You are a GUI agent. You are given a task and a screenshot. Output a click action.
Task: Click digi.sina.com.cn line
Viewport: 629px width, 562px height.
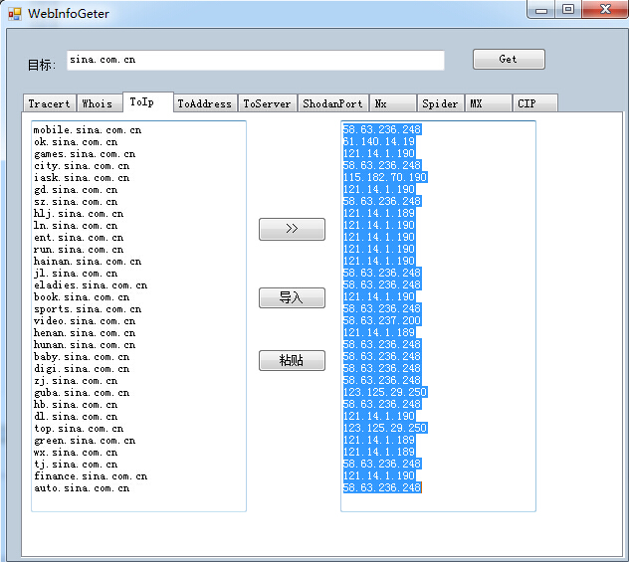pos(82,369)
